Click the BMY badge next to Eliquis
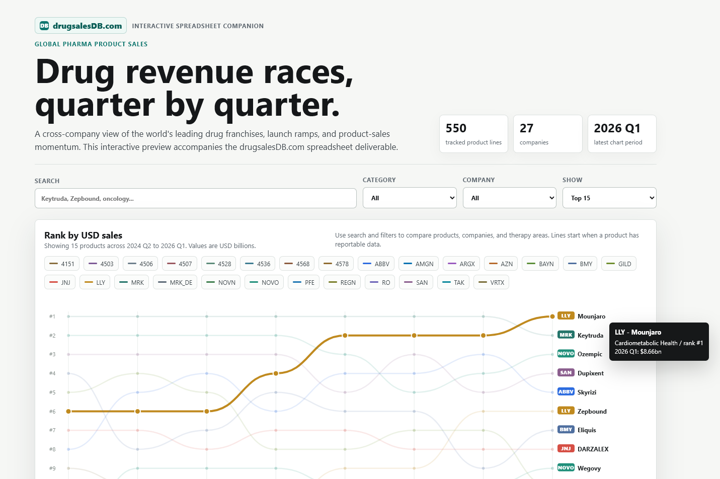720x479 pixels. click(x=566, y=430)
